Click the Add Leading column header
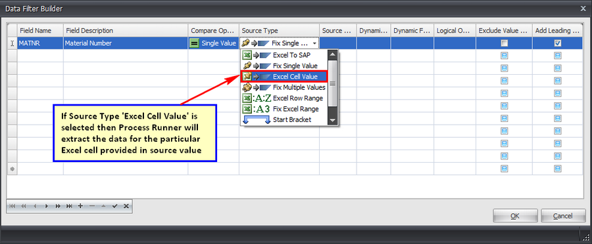The image size is (592, 244). 558,31
